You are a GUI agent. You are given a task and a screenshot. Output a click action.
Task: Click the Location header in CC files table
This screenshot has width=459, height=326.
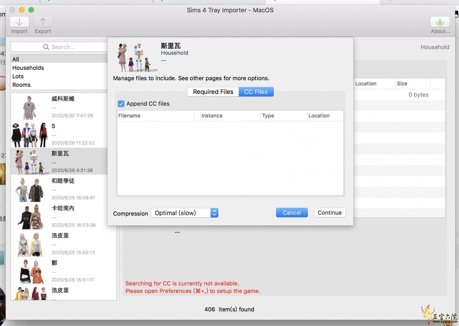tap(325, 116)
